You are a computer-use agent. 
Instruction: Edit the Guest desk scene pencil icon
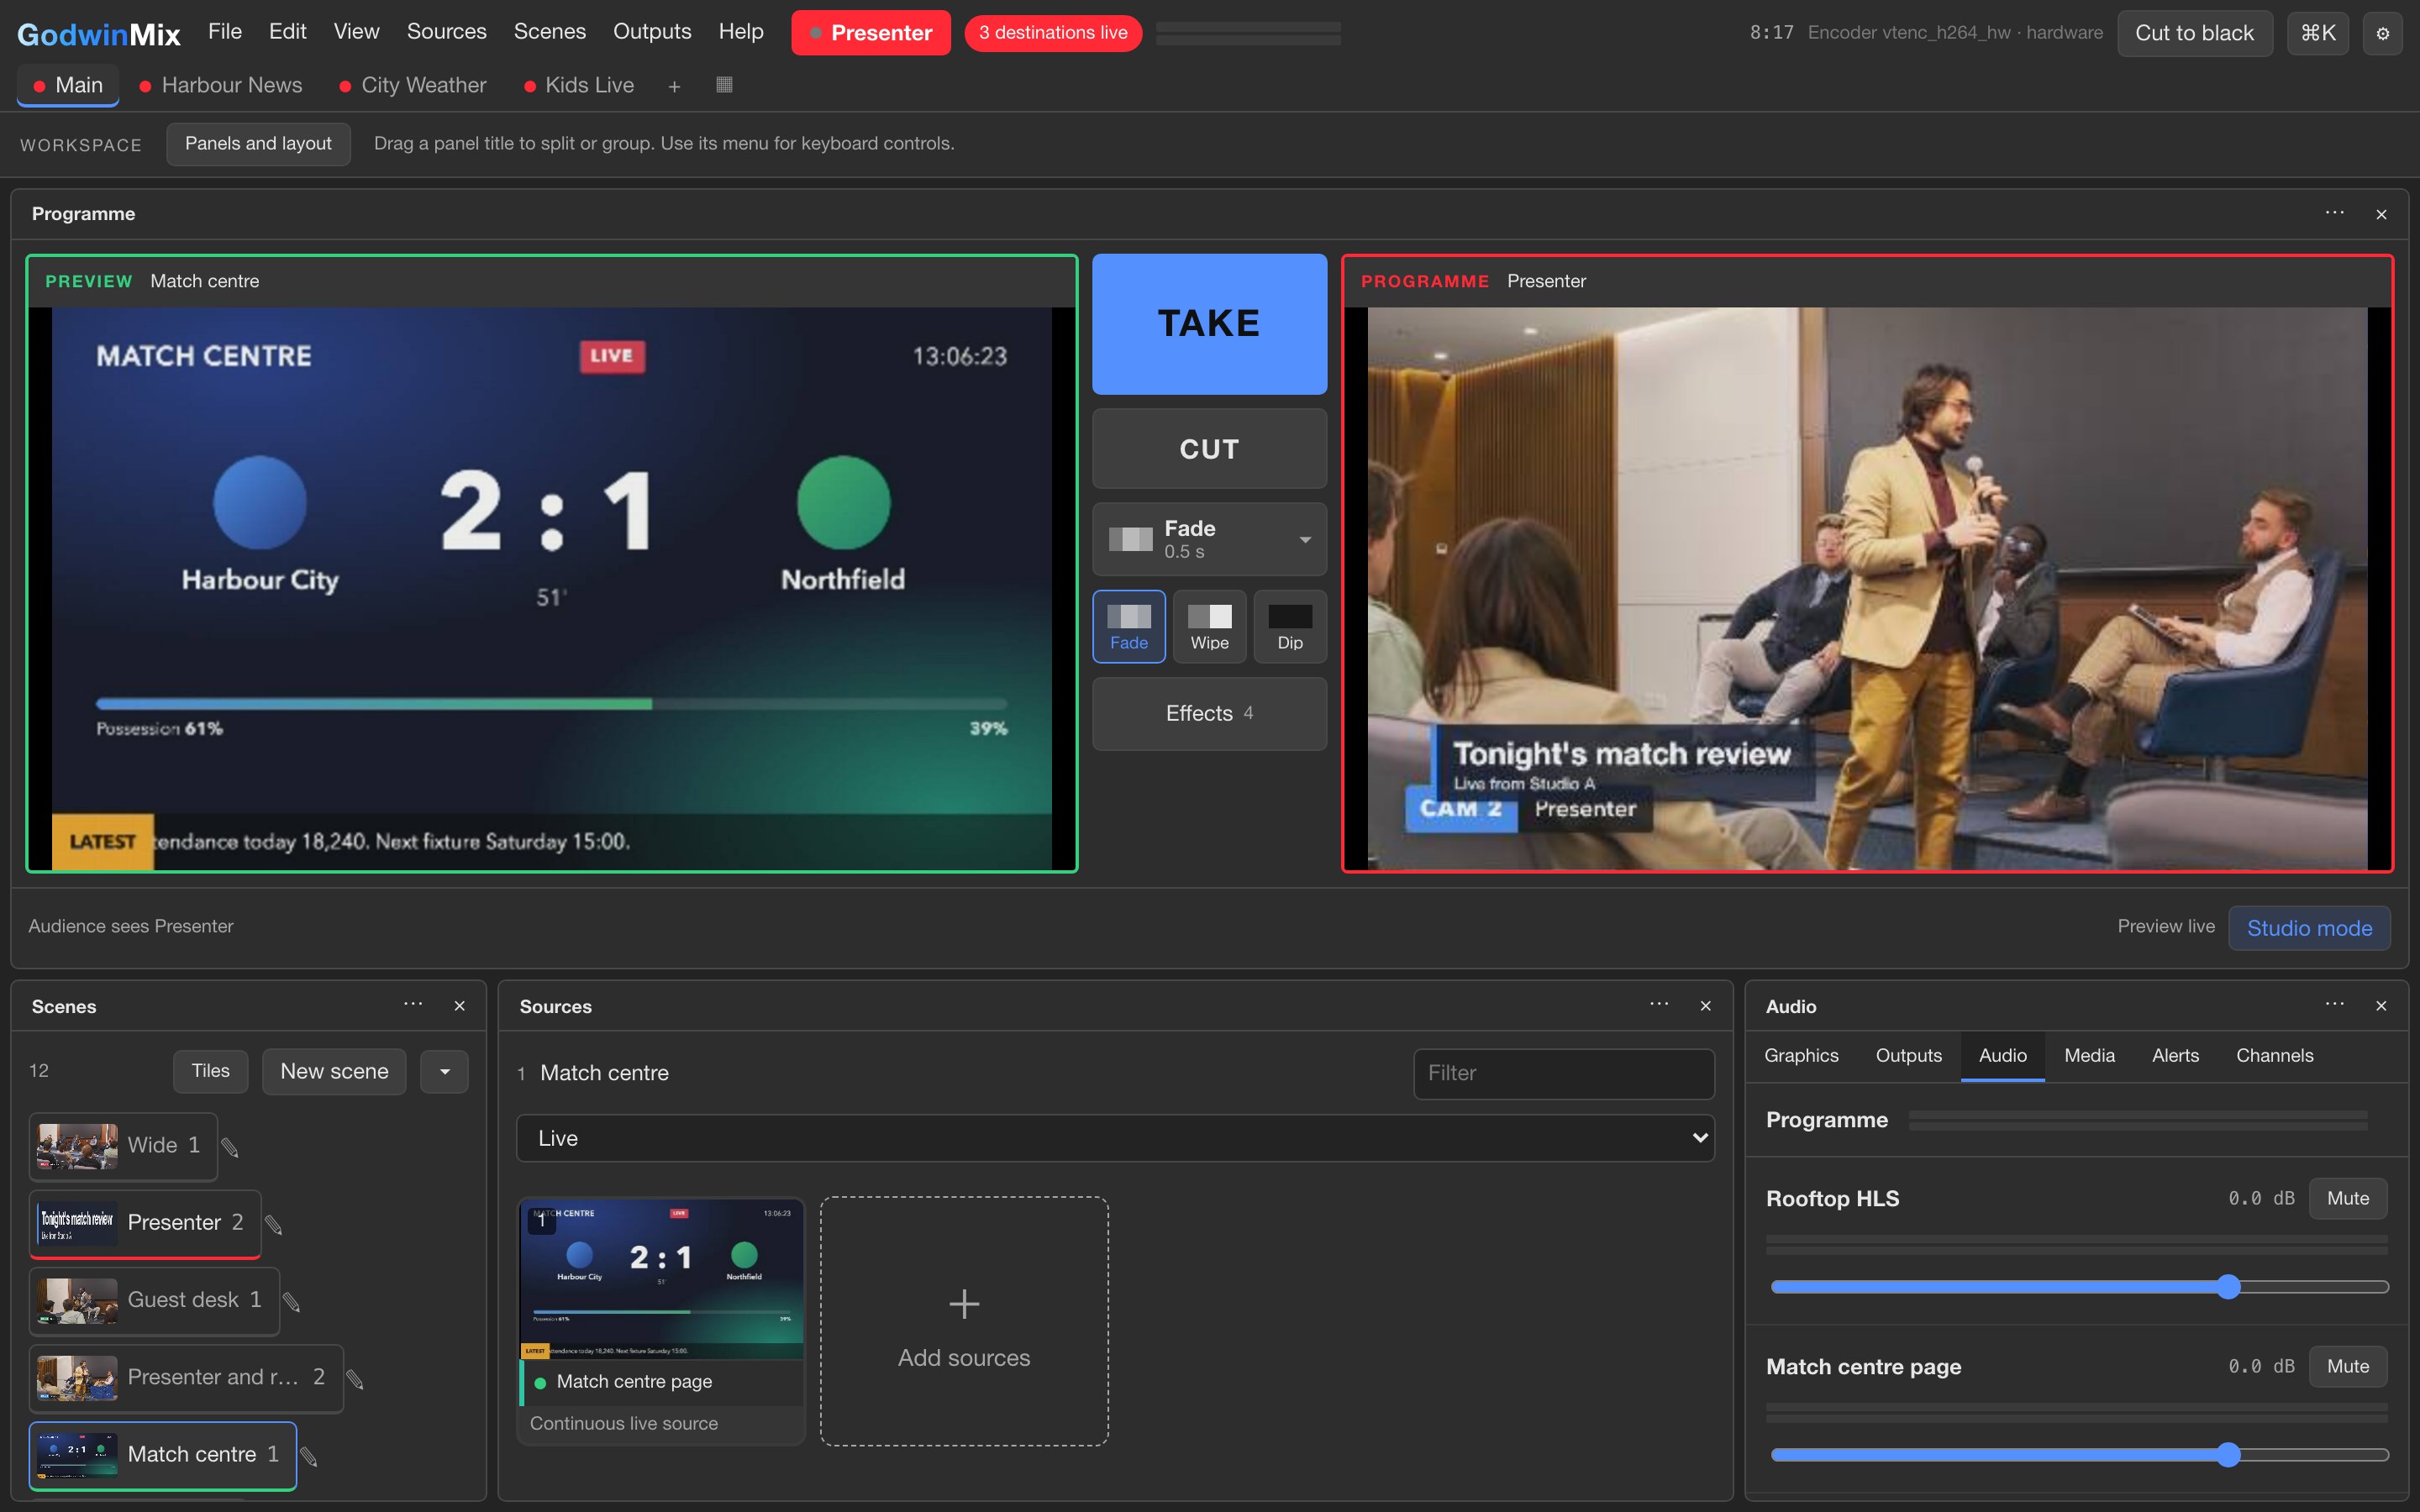click(292, 1301)
